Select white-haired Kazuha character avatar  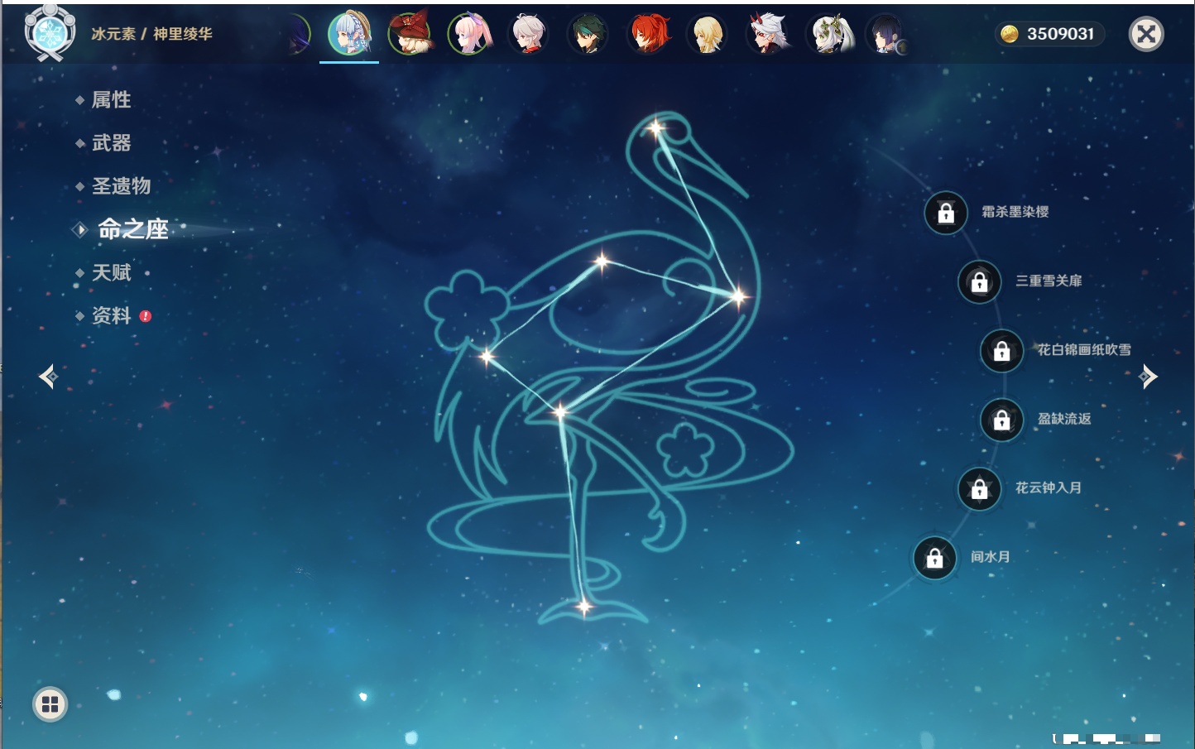pyautogui.click(x=529, y=35)
